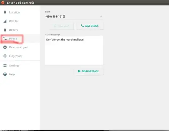Switch to the Cellular tab
169x131 pixels.
tap(20, 21)
